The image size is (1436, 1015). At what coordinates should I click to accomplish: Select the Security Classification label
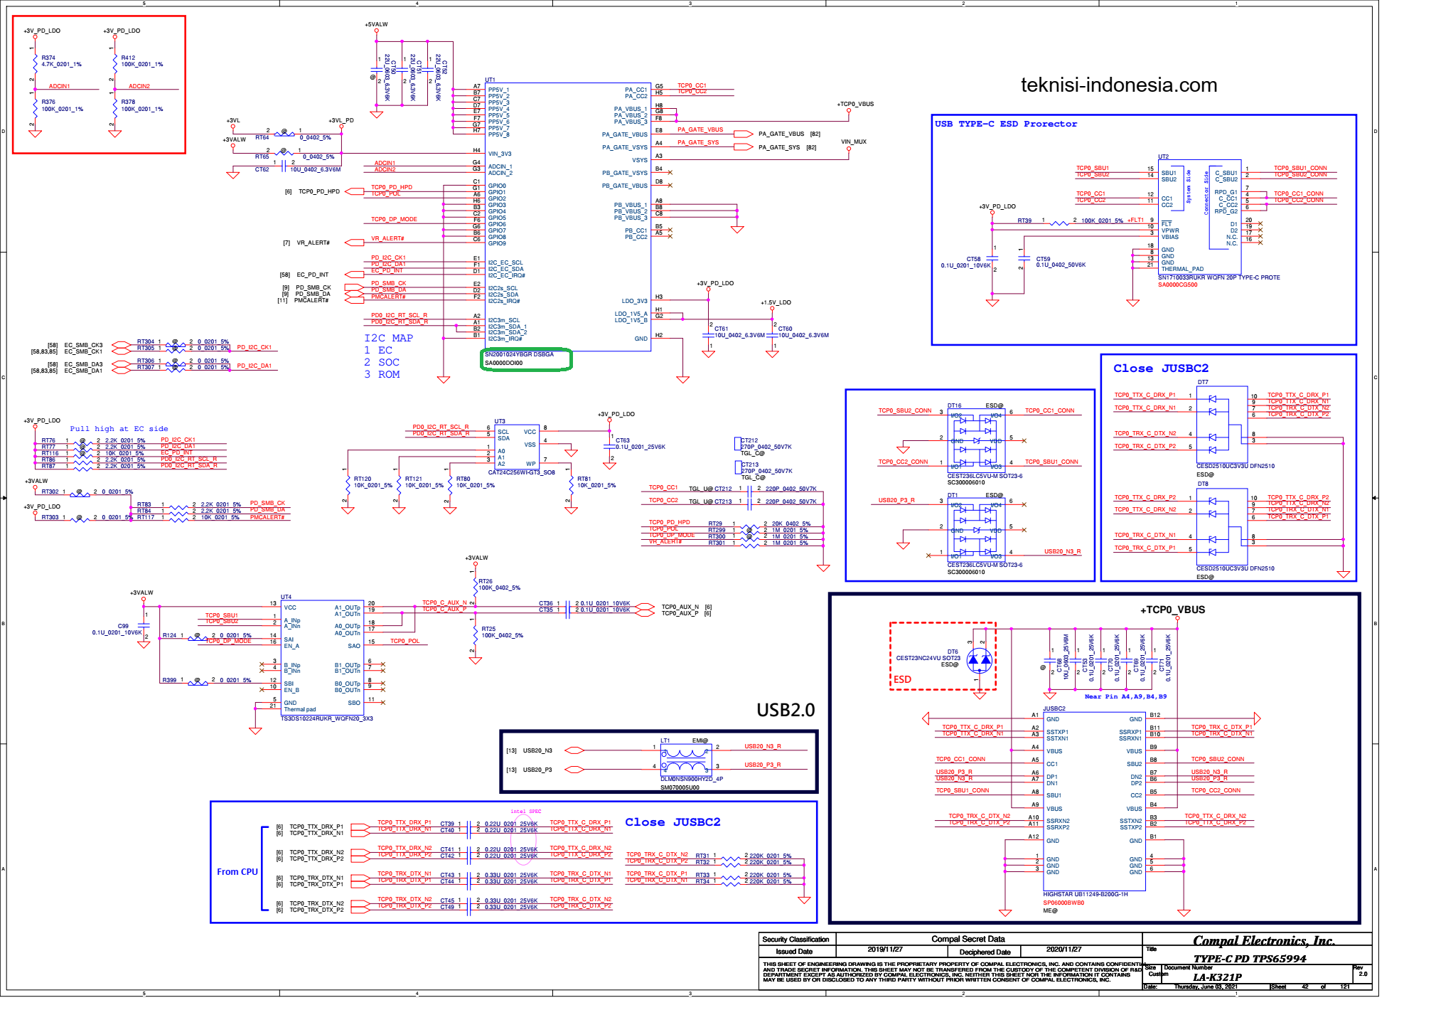795,939
